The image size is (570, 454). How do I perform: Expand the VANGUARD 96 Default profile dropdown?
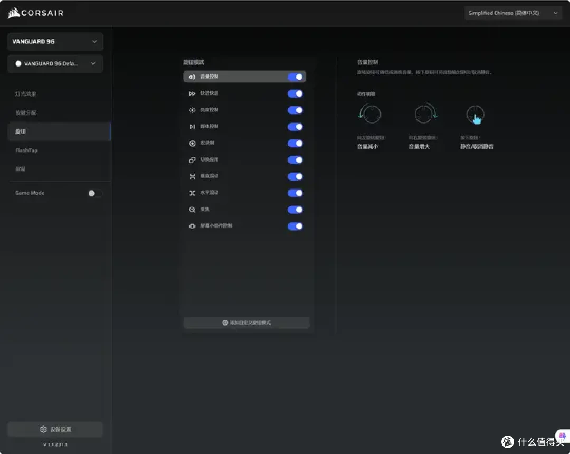[55, 63]
